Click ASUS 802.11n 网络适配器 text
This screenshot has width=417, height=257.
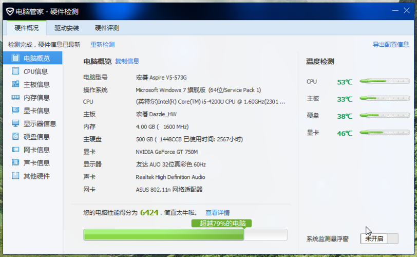[169, 190]
